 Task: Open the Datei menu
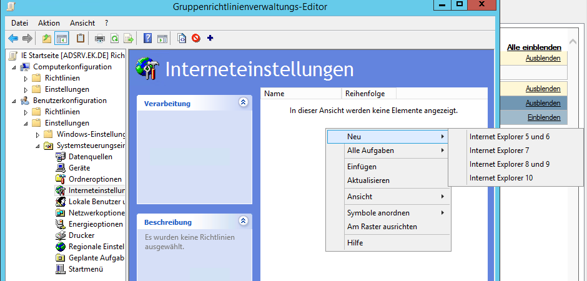19,23
